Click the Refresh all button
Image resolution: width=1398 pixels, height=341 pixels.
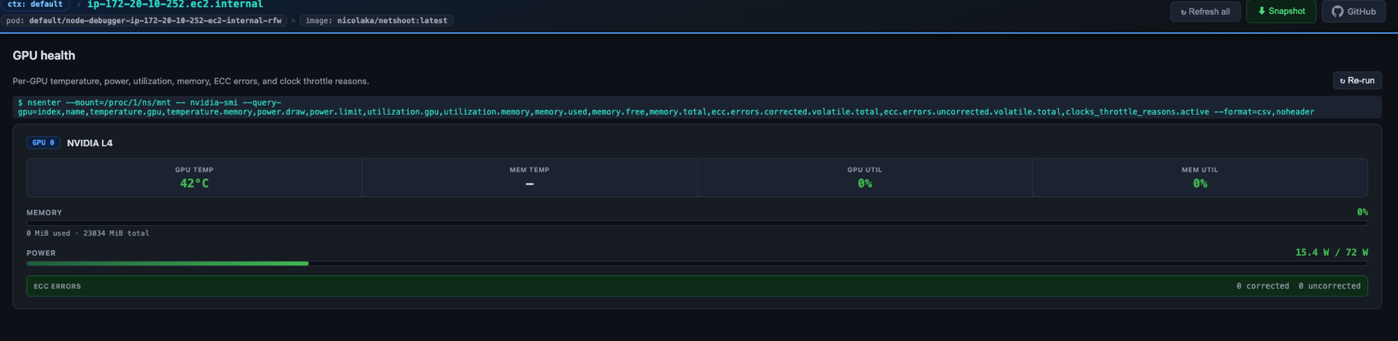click(1205, 12)
